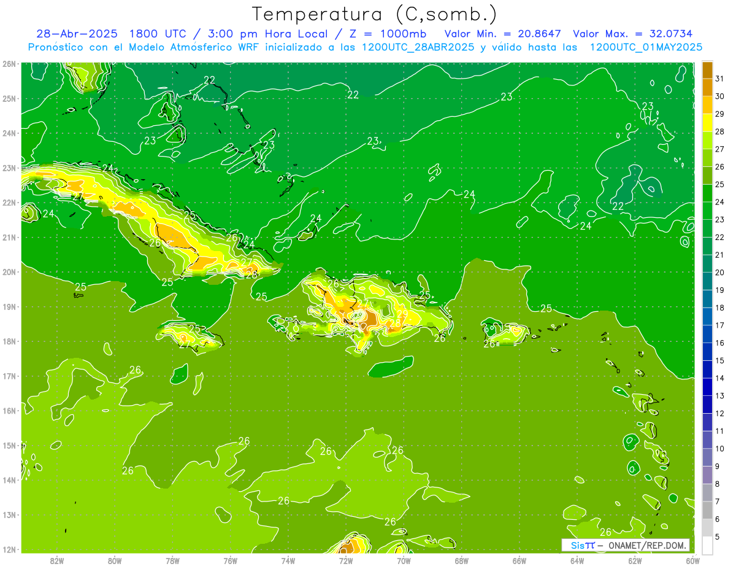The width and height of the screenshot is (736, 569).
Task: Click '3:00 pm Hora Local' text
Action: tap(270, 34)
